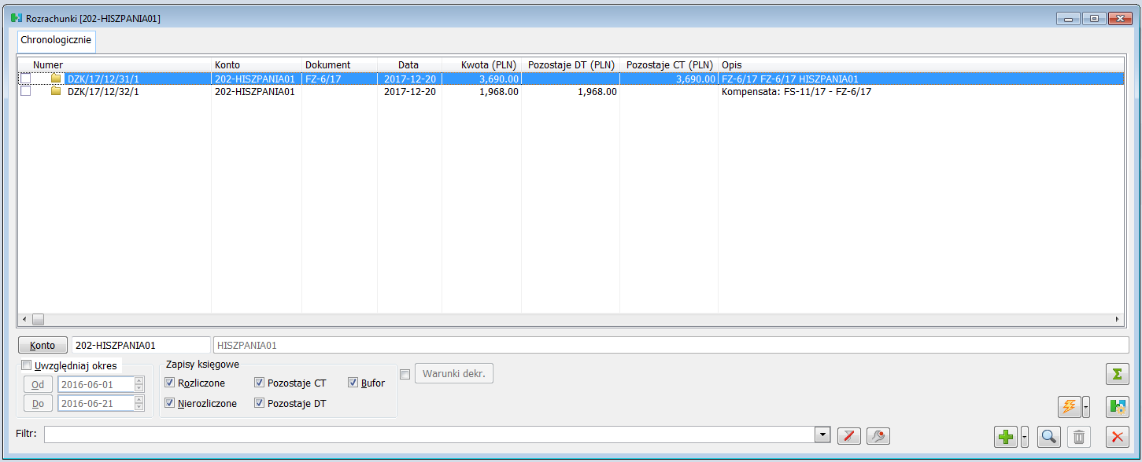This screenshot has height=462, width=1142.
Task: Click the 2016-06-01 start date field
Action: [x=96, y=384]
